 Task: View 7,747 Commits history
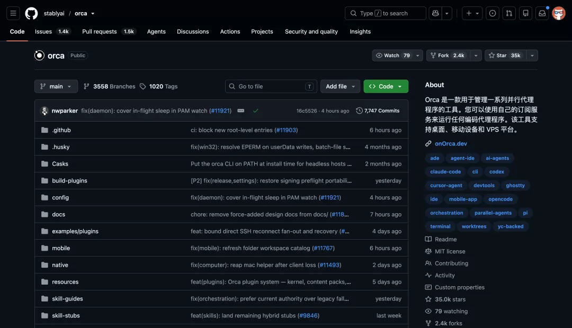(378, 111)
